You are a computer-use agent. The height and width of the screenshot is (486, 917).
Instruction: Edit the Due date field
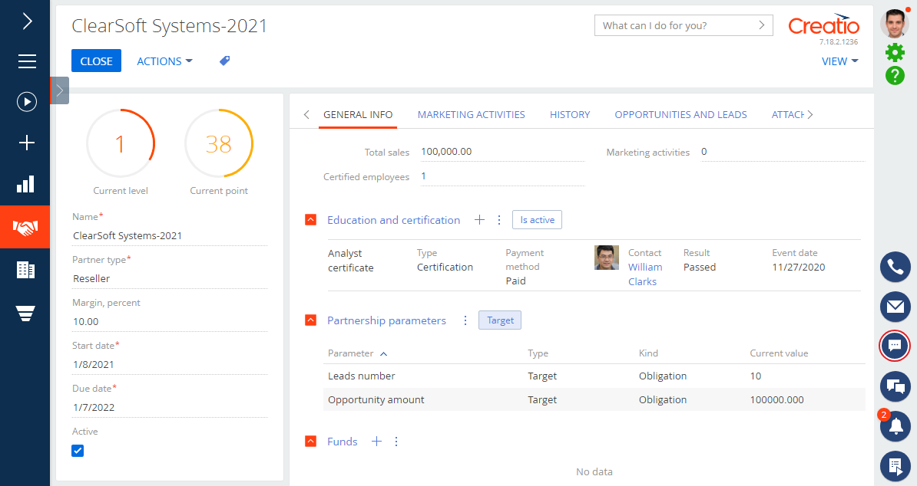170,407
